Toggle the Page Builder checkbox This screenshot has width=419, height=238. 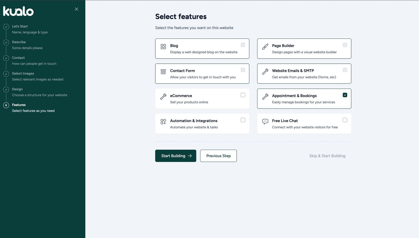[x=345, y=45]
